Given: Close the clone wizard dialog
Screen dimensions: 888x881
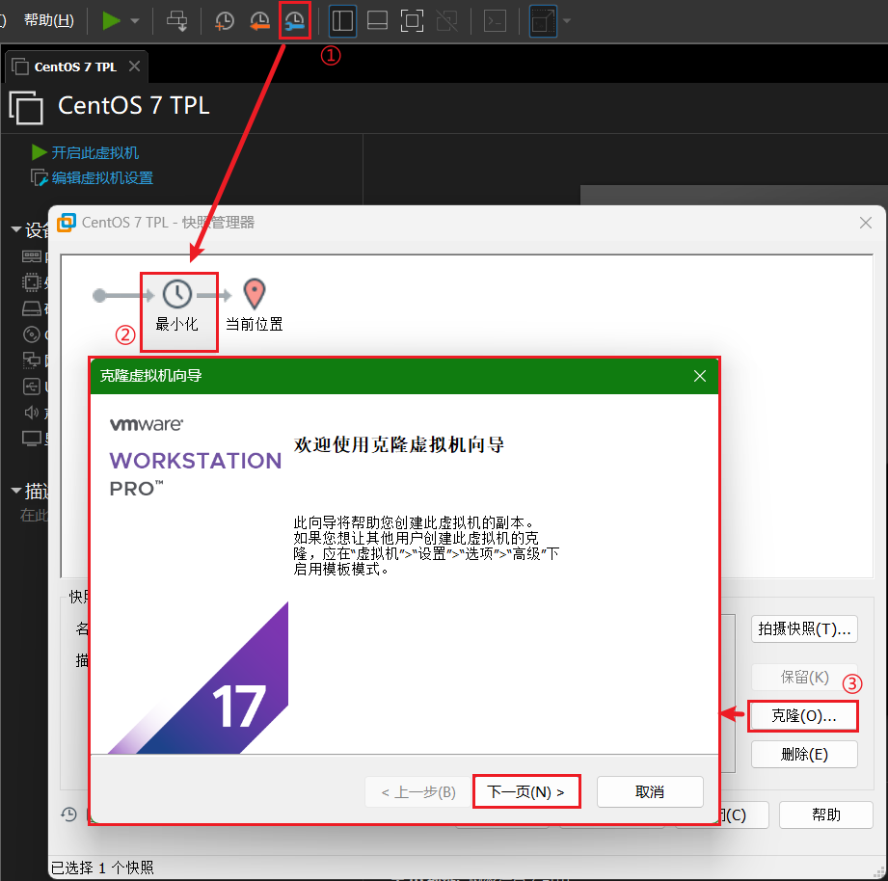Looking at the screenshot, I should [700, 376].
